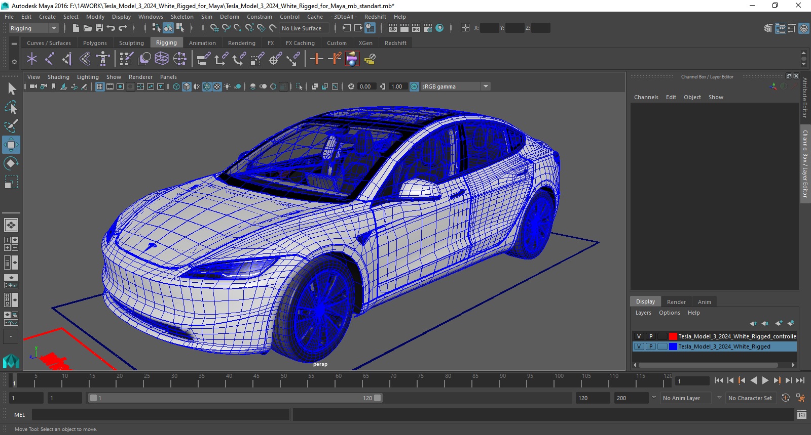
Task: Click the current frame field in timeline
Action: [x=692, y=381]
